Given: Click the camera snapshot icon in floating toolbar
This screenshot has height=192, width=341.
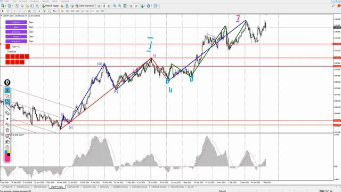Looking at the screenshot, I should coord(7,142).
